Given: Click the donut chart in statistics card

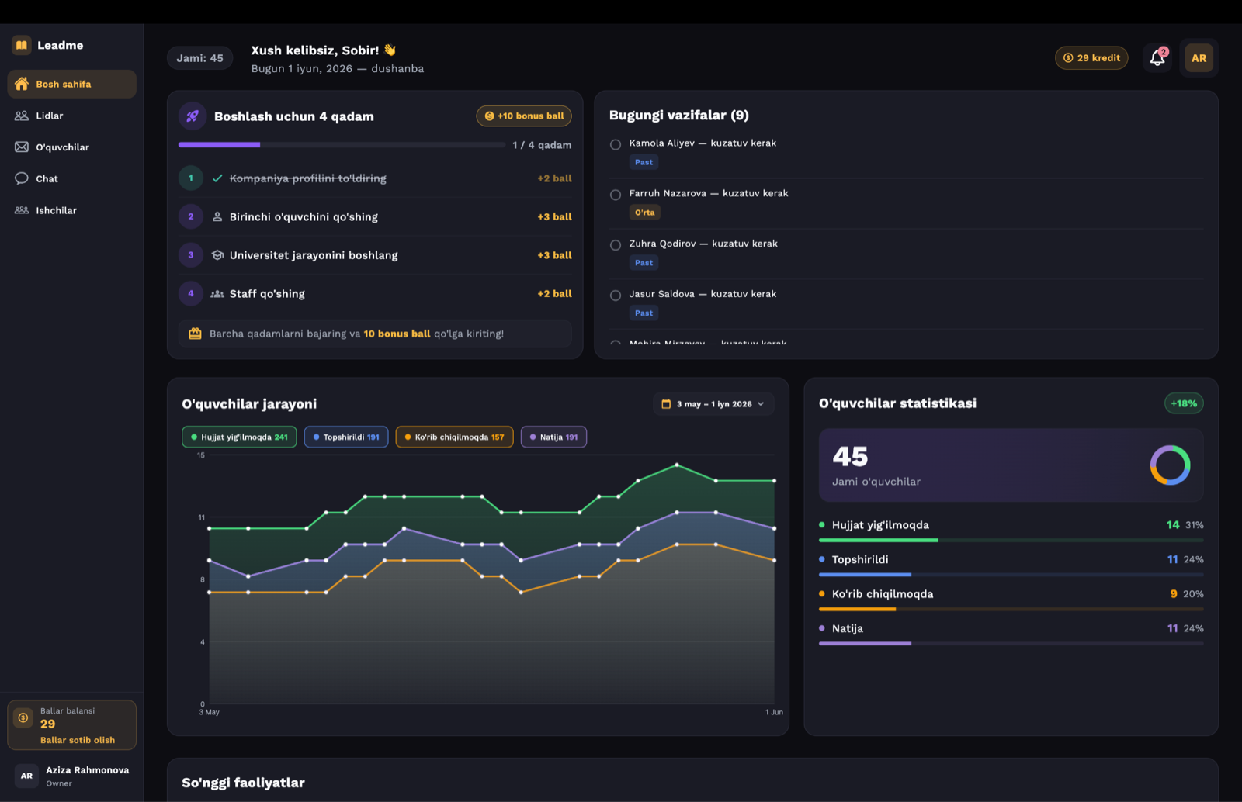Looking at the screenshot, I should point(1170,465).
